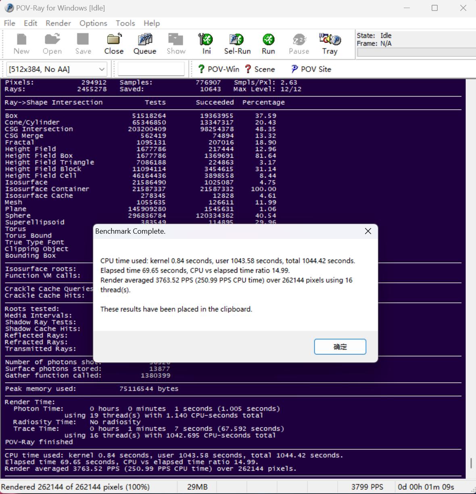The height and width of the screenshot is (494, 476).
Task: Click the Open file toolbar icon
Action: coord(52,44)
